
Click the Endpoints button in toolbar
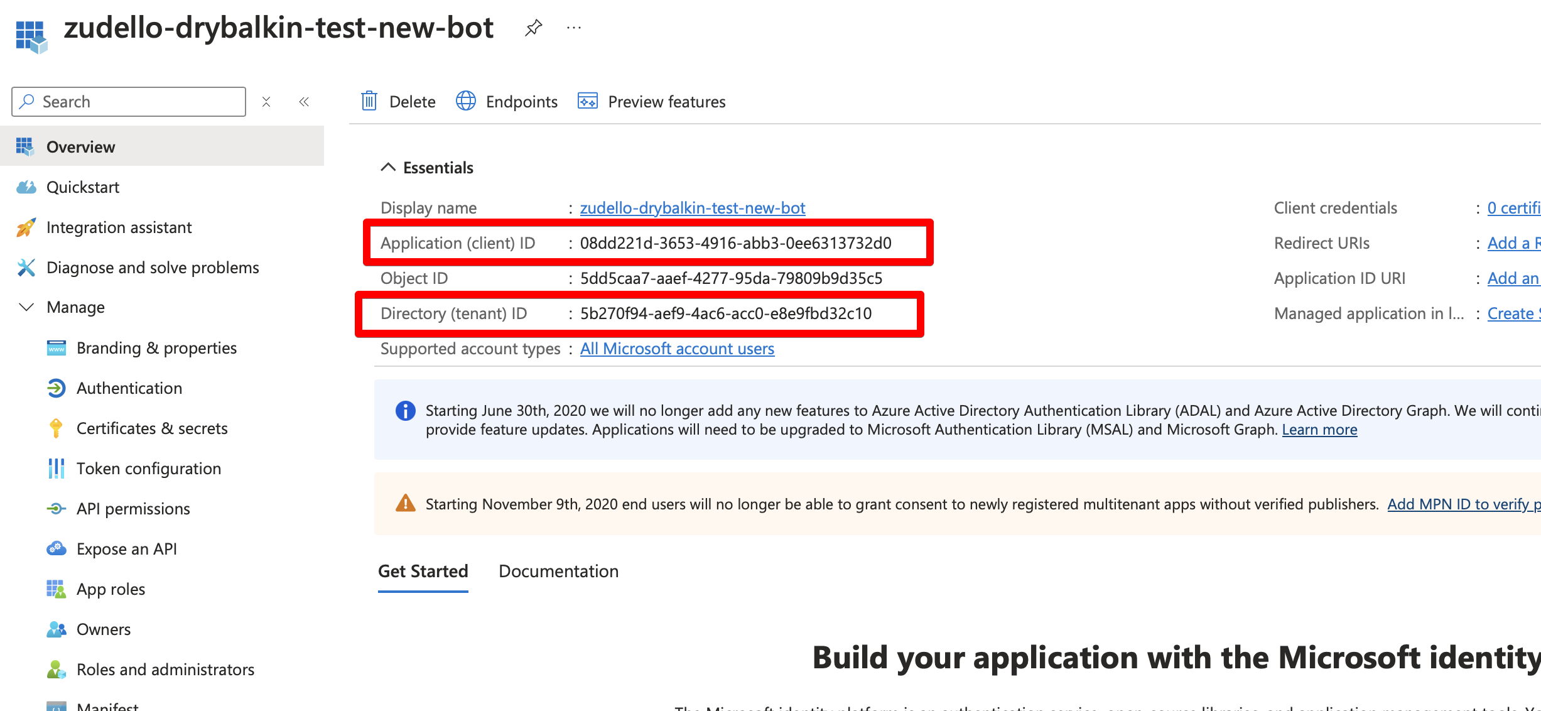pyautogui.click(x=507, y=101)
